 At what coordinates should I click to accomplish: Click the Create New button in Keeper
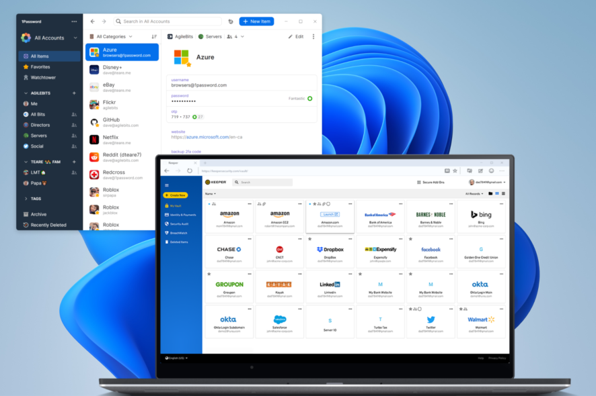click(x=175, y=195)
